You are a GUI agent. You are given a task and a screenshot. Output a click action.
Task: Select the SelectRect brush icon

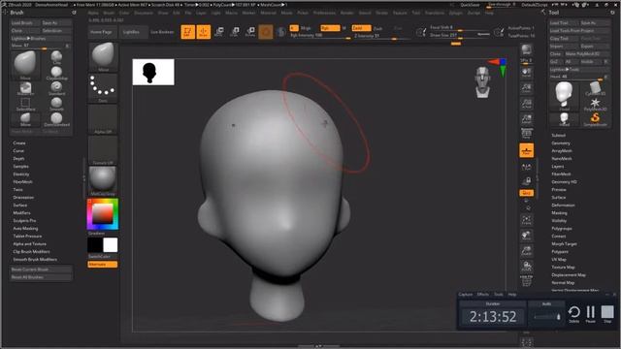[x=25, y=104]
